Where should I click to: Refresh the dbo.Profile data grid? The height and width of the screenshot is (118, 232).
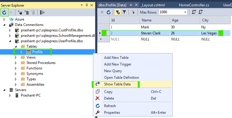109,12
